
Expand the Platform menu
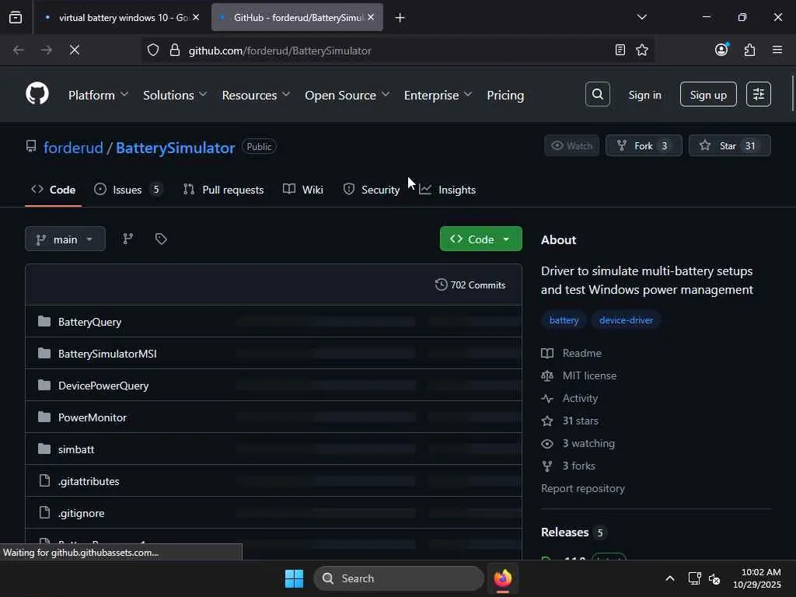98,95
